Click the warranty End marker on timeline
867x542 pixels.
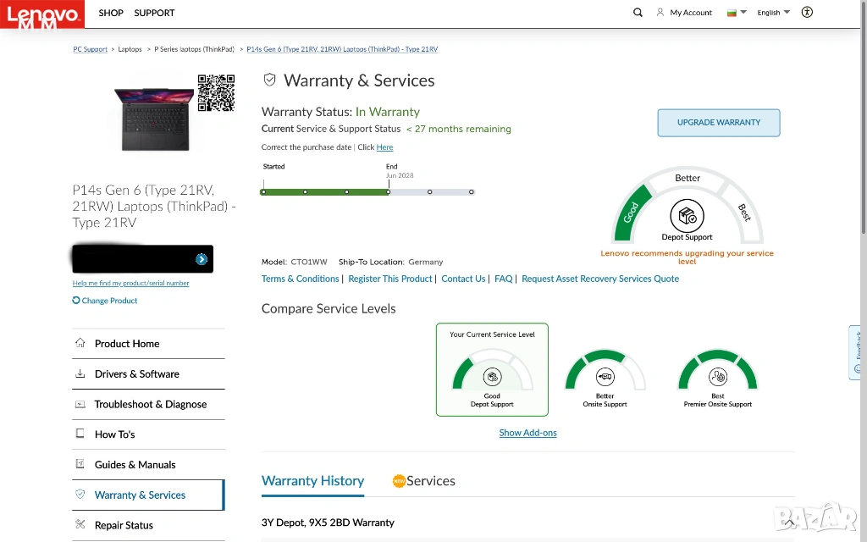click(389, 191)
